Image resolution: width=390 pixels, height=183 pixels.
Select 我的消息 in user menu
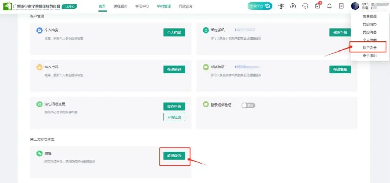point(370,32)
